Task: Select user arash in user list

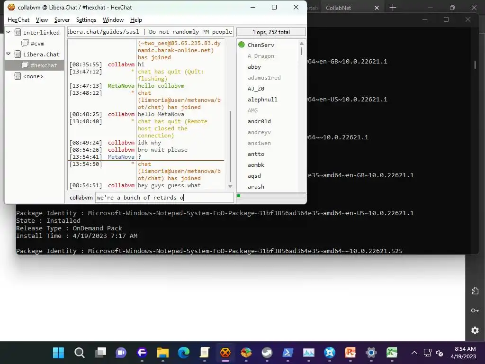Action: click(x=256, y=187)
